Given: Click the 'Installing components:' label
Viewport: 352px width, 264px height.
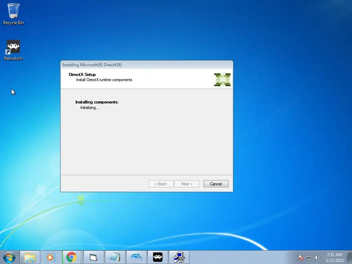Looking at the screenshot, I should pos(97,102).
